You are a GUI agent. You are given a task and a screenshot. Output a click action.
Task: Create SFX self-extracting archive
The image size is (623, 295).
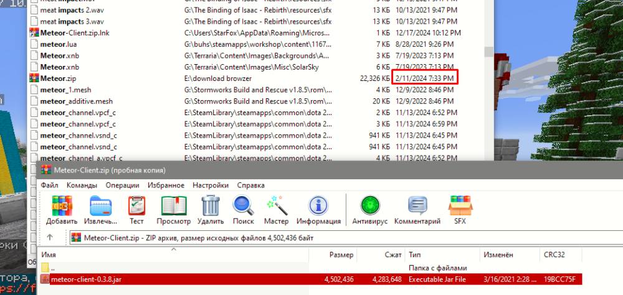tap(460, 210)
